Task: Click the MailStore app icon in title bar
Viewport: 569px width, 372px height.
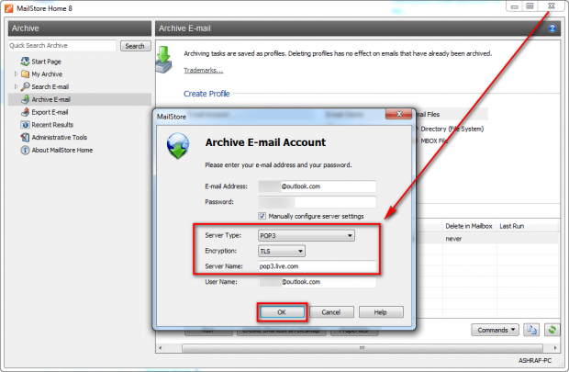Action: point(9,8)
